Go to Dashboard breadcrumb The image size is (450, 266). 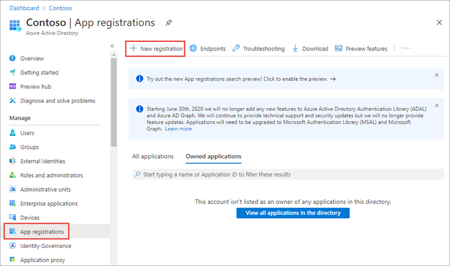pyautogui.click(x=24, y=8)
